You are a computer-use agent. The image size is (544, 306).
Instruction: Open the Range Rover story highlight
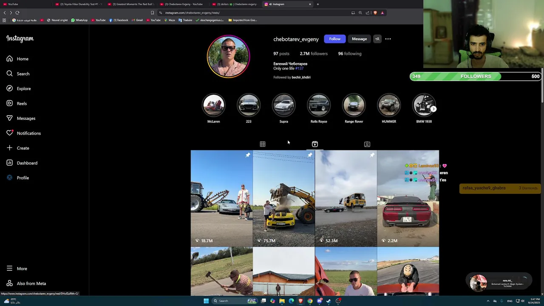(x=354, y=109)
